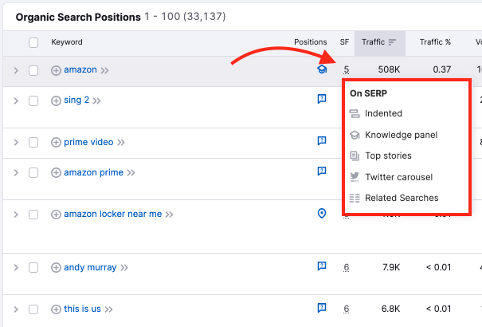This screenshot has width=482, height=327.
Task: Open the amazon prime keyword link
Action: click(x=93, y=172)
